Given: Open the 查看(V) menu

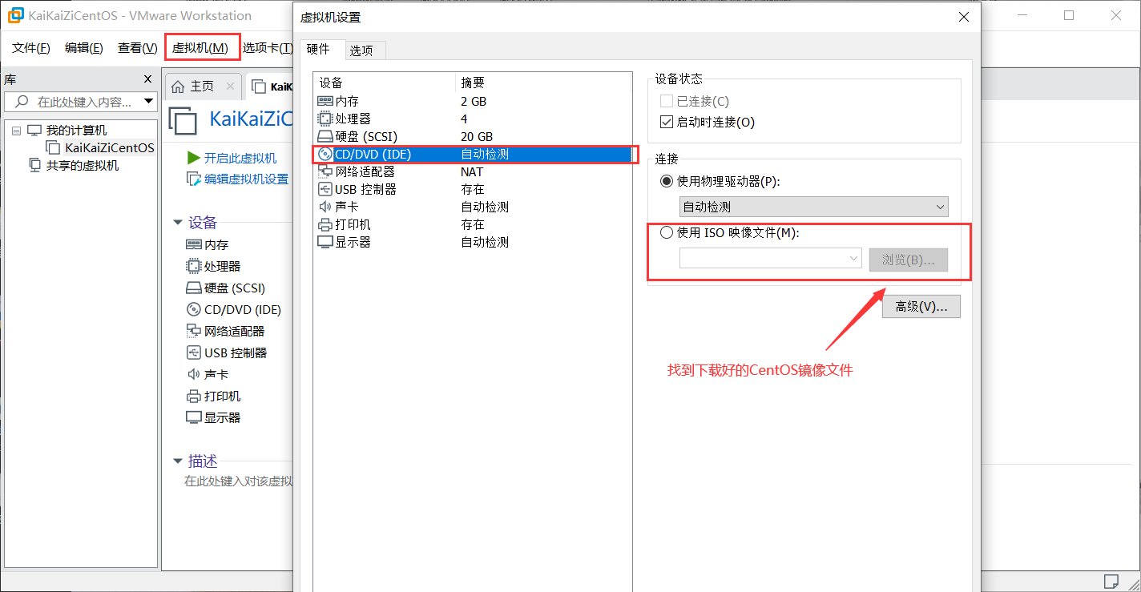Looking at the screenshot, I should [x=137, y=48].
